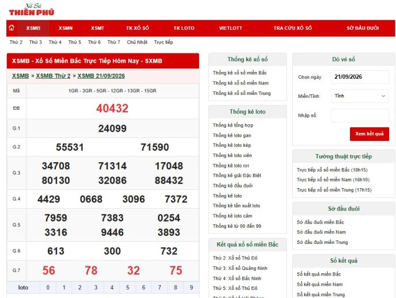Open the XSMT menu tab
Screen dimensions: 396x298
[97, 28]
